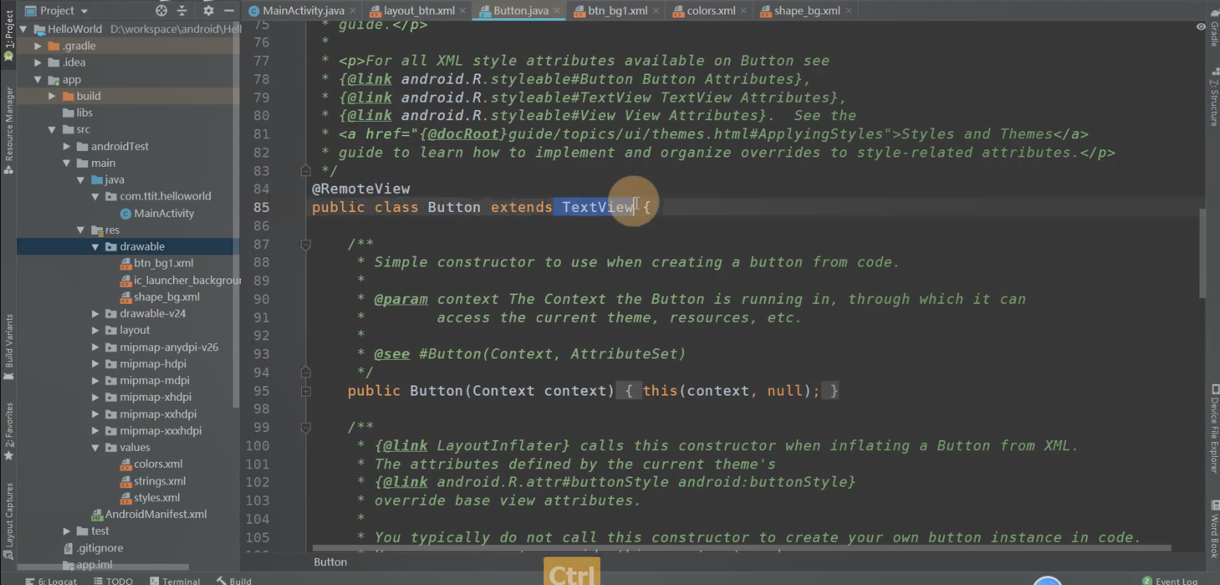This screenshot has width=1220, height=585.
Task: Expand the layout folder
Action: pyautogui.click(x=95, y=331)
